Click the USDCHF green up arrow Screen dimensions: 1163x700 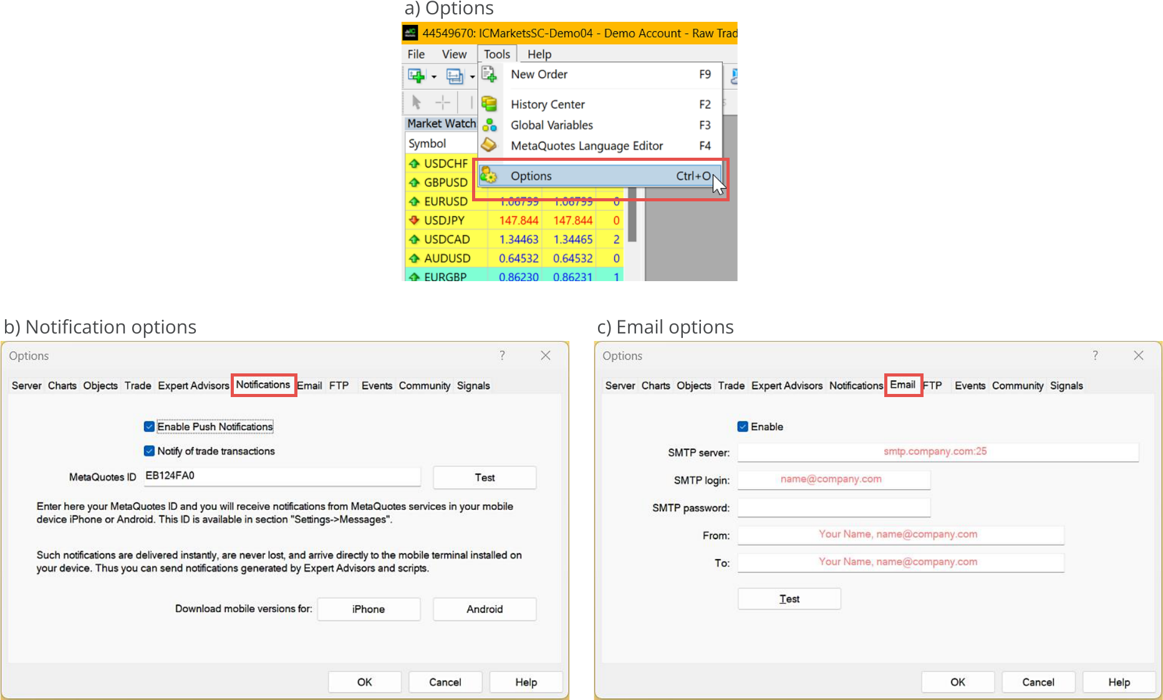pos(414,163)
